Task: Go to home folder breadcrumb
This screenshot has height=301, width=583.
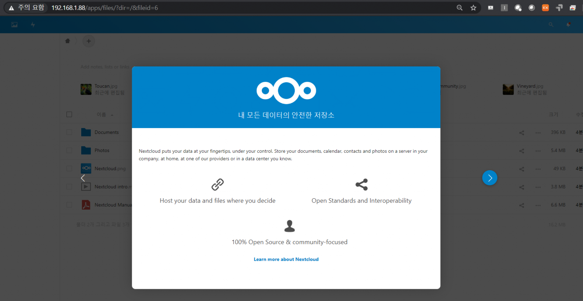Action: (68, 41)
